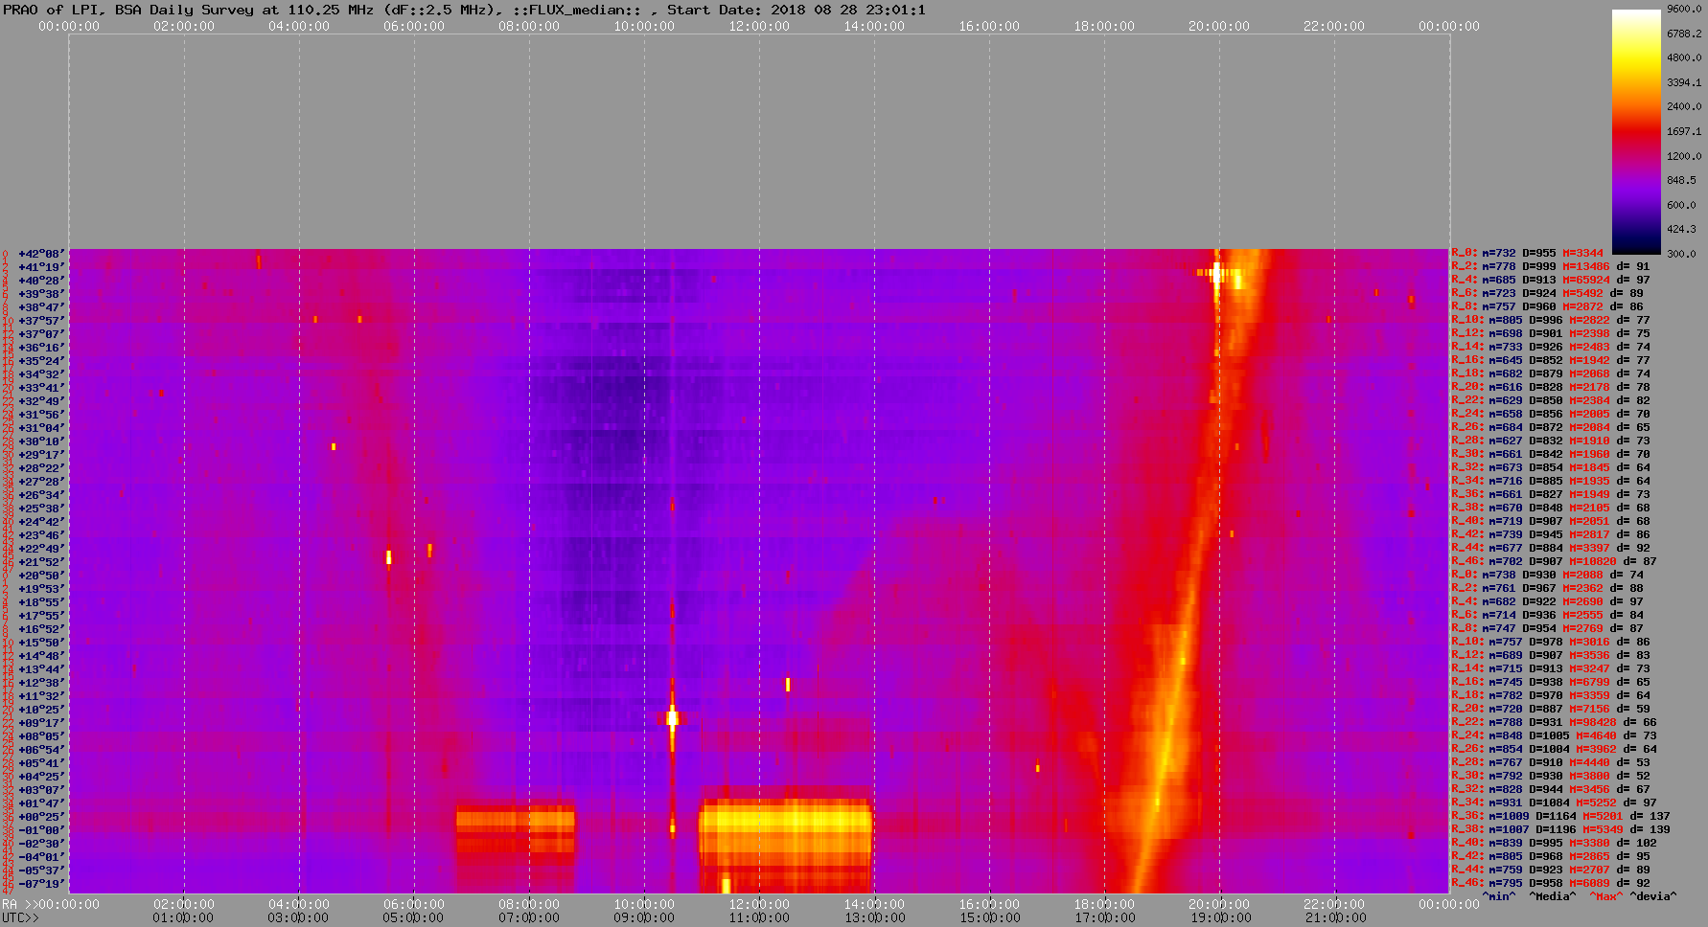
Task: Click the '^min^' column legend
Action: pos(1499,897)
